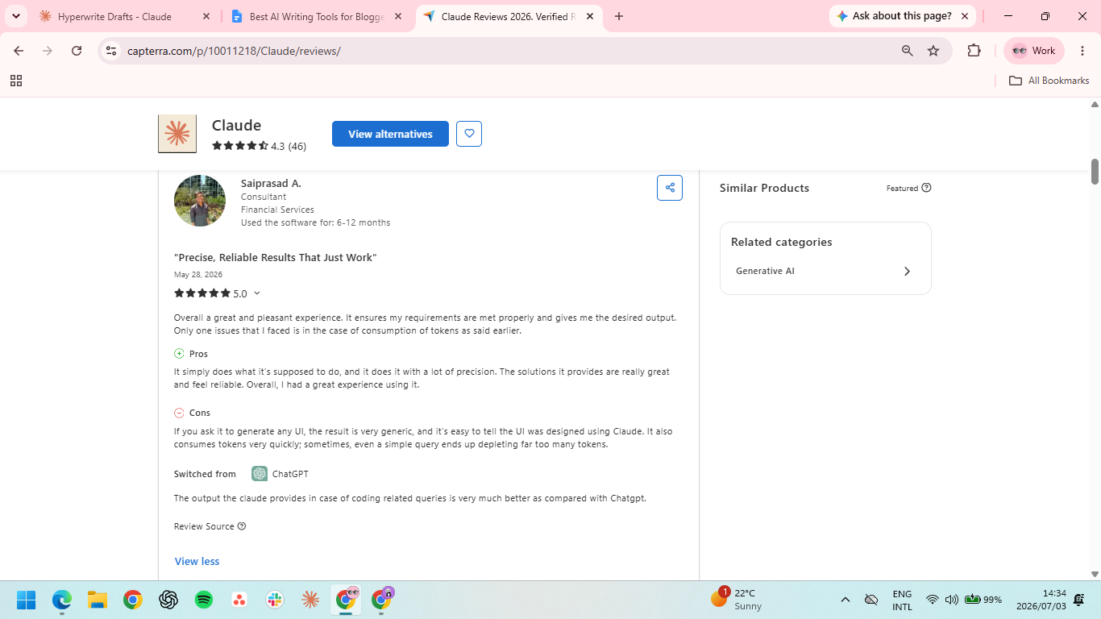The image size is (1101, 619).
Task: Click the green Pros plus icon
Action: 179,354
